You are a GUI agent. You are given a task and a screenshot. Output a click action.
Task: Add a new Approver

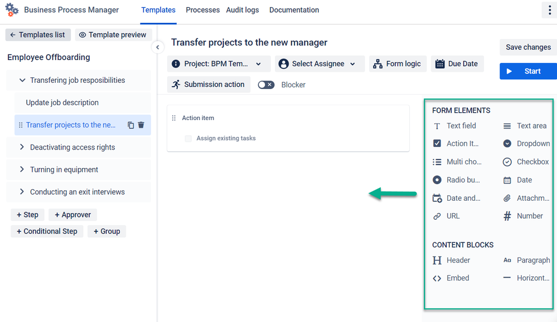click(73, 215)
